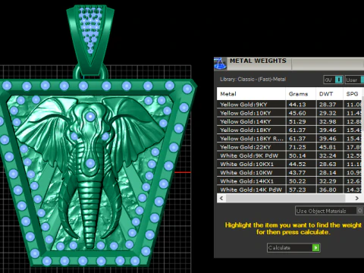364x273 pixels.
Task: Click the Metal Weights scale icon
Action: tap(220, 64)
